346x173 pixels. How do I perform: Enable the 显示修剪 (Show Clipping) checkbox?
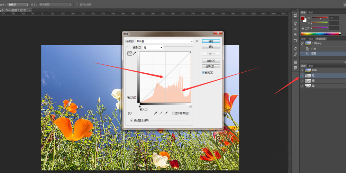[173, 113]
